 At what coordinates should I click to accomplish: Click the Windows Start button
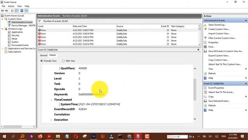[4, 136]
